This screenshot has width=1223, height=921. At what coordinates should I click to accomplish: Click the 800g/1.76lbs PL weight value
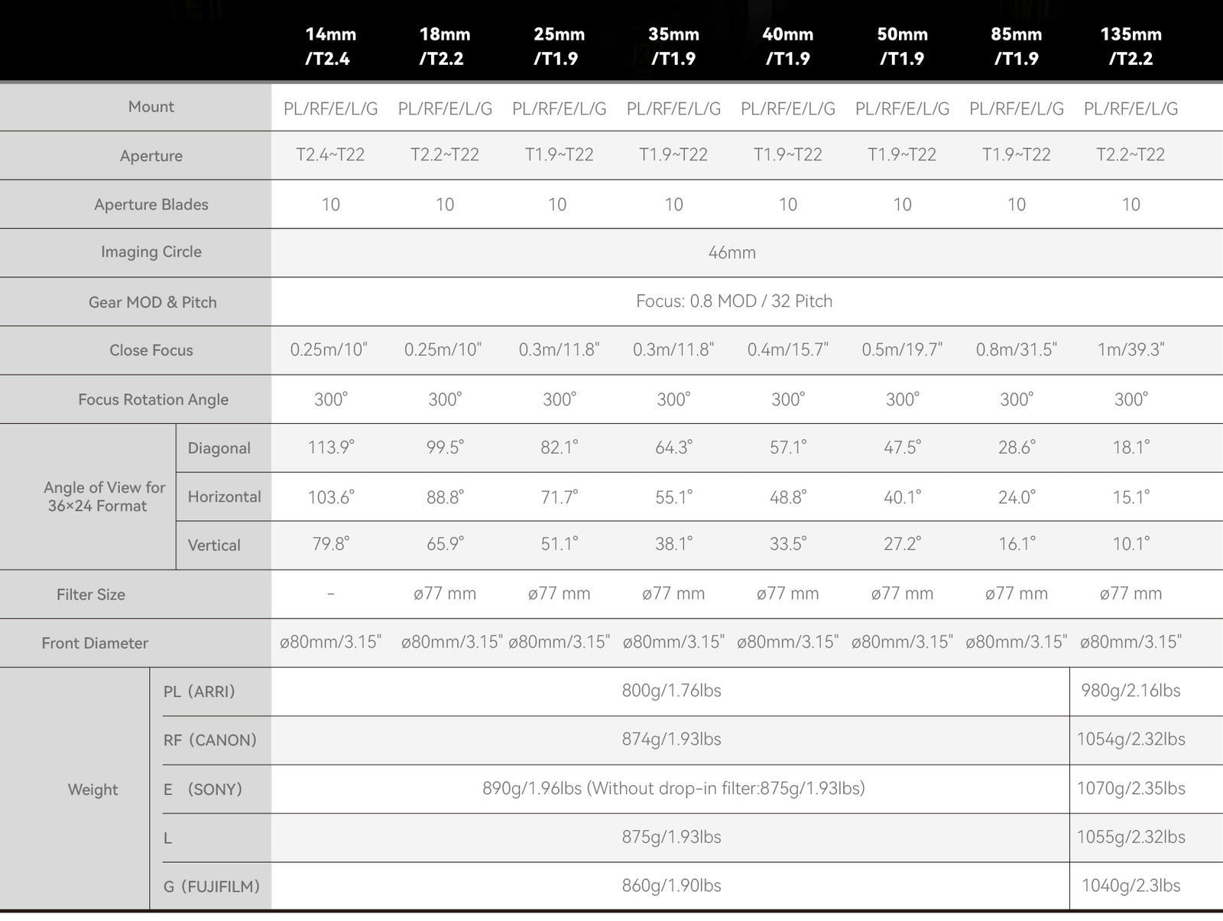pyautogui.click(x=671, y=690)
